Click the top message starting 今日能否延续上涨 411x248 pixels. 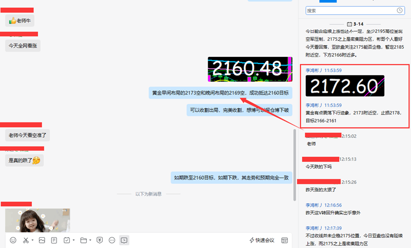tap(354, 43)
